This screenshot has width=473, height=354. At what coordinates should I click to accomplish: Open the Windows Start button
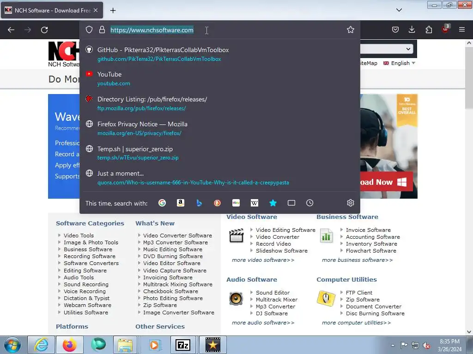point(12,345)
